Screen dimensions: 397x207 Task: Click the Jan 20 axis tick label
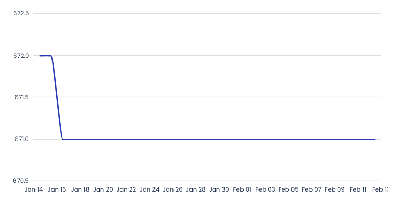pyautogui.click(x=103, y=189)
